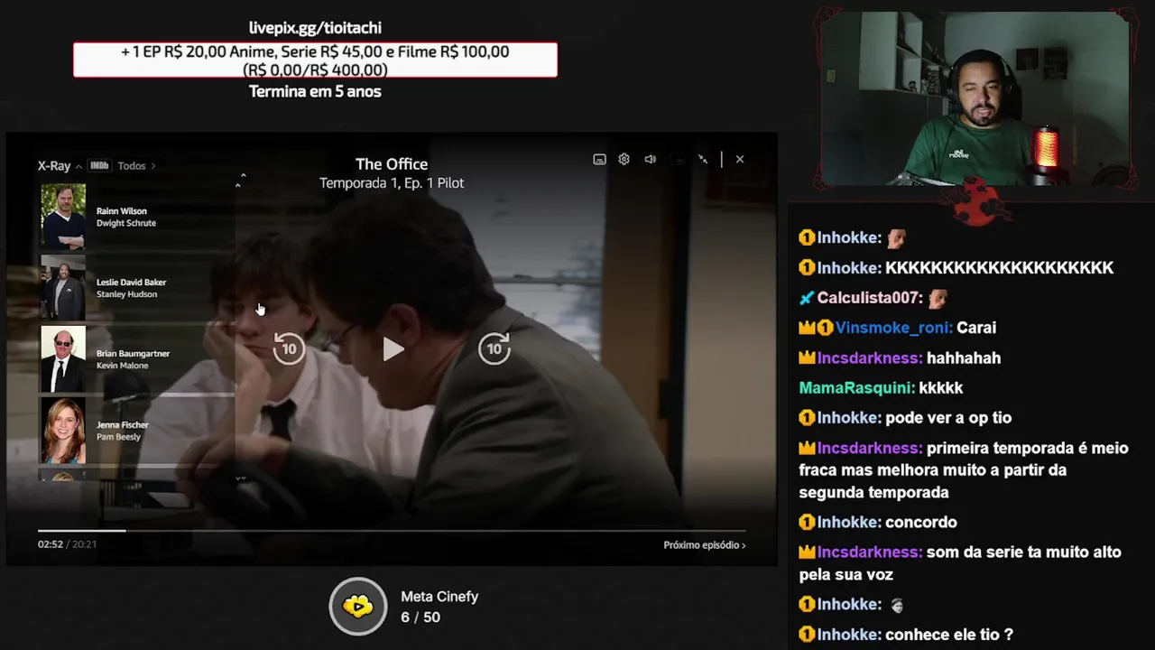Open subtitles and audio options icon
The height and width of the screenshot is (650, 1155).
coord(599,159)
